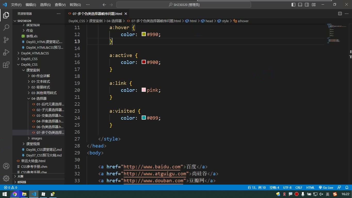Expand the Day04_HTML&CSS folder
The image size is (352, 198).
(38, 53)
